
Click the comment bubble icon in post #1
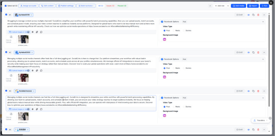coord(41,32)
